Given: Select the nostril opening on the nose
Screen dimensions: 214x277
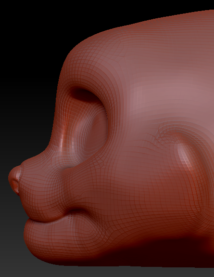Looking at the screenshot, I should tap(15, 186).
